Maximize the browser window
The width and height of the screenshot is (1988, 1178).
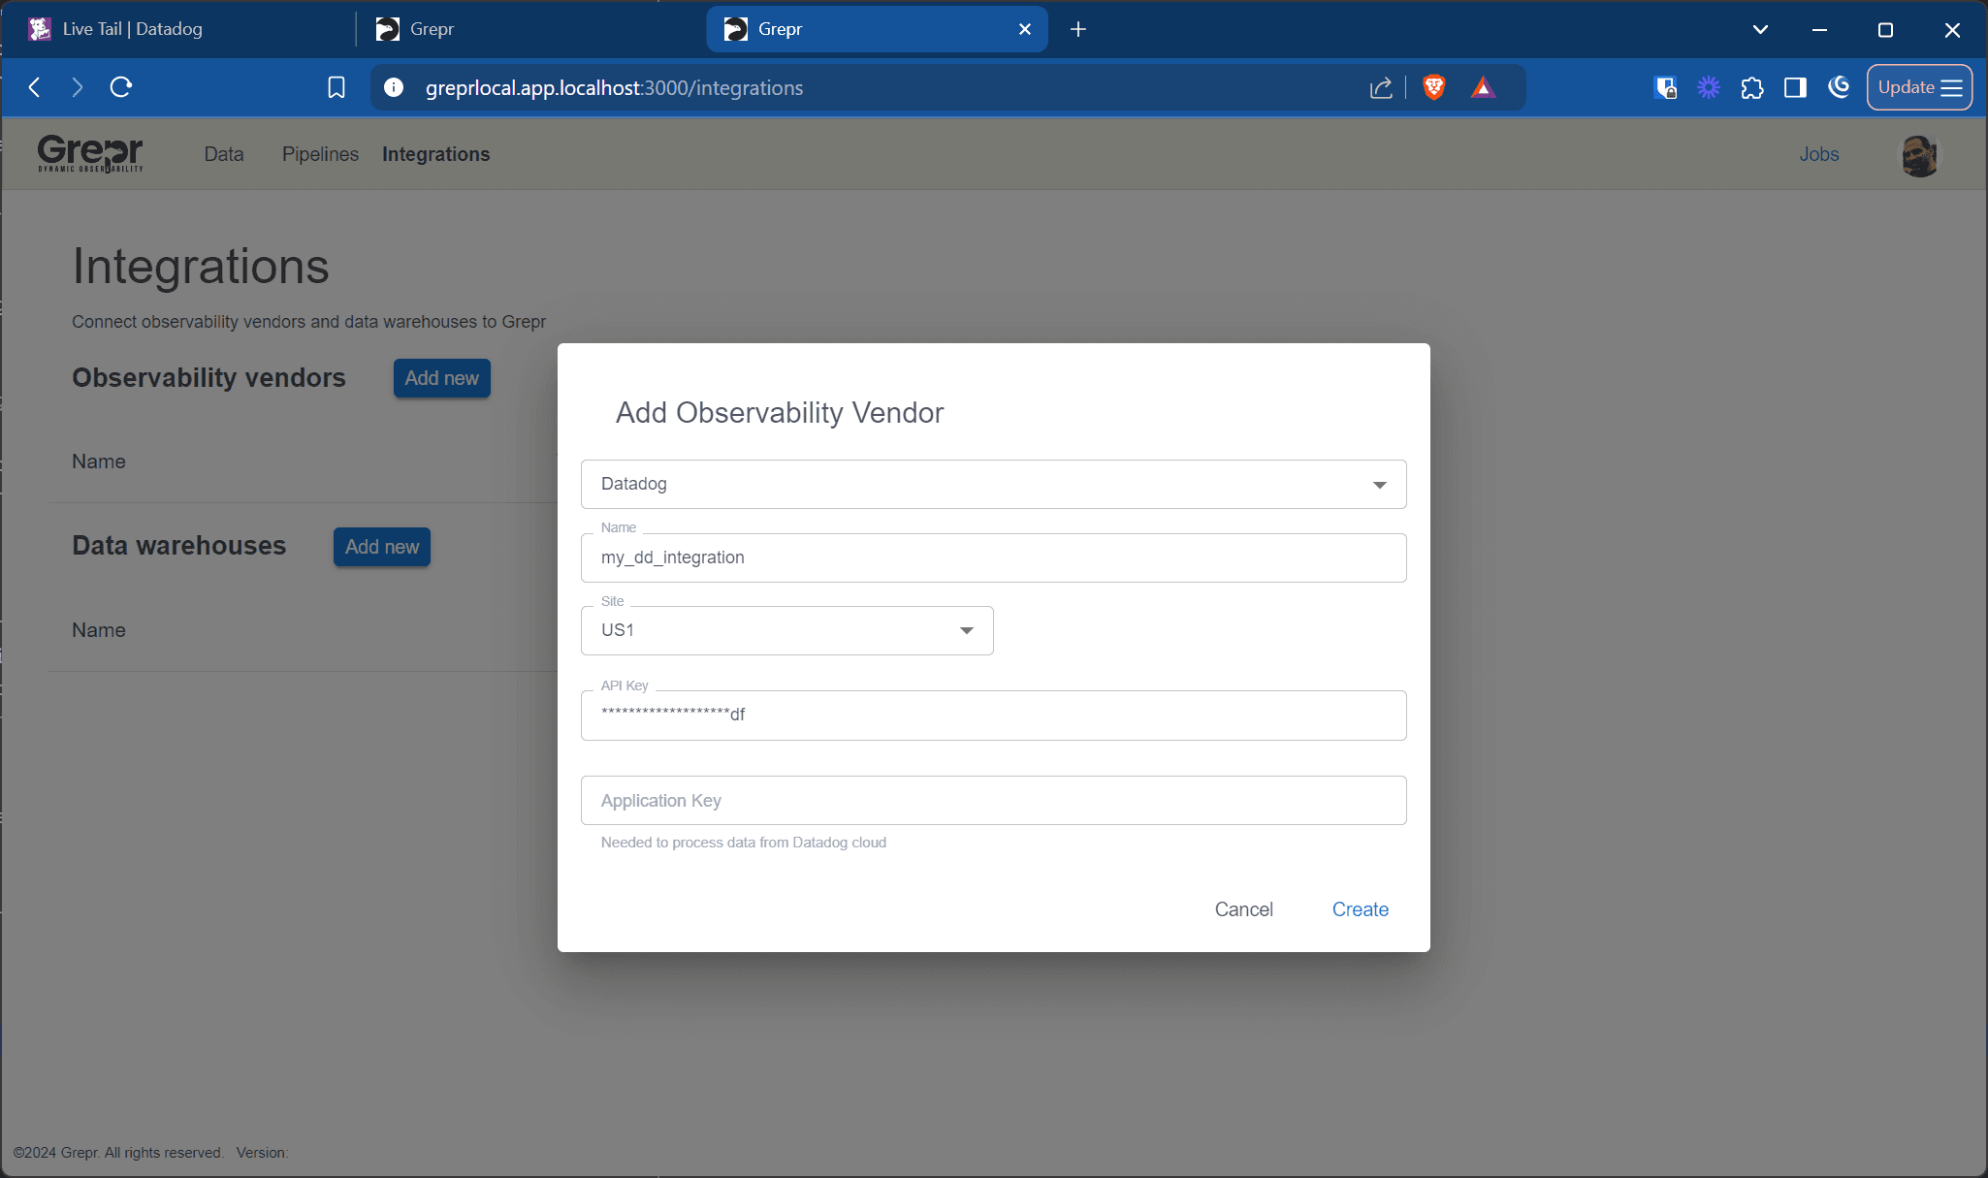[1885, 30]
